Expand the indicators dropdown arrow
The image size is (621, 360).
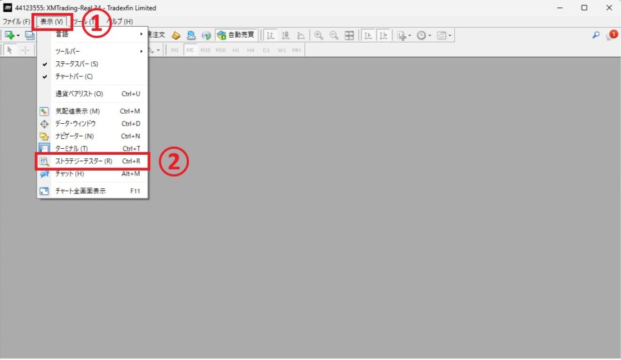pyautogui.click(x=409, y=36)
